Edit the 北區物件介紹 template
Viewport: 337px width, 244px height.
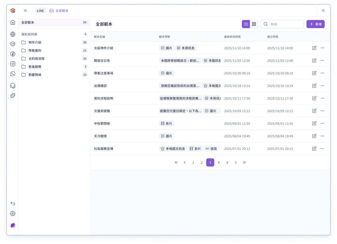point(314,48)
